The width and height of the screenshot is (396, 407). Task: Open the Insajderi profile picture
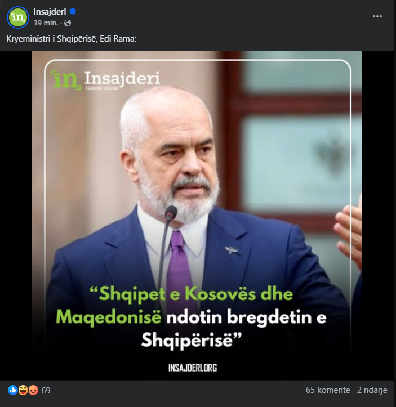[x=17, y=17]
